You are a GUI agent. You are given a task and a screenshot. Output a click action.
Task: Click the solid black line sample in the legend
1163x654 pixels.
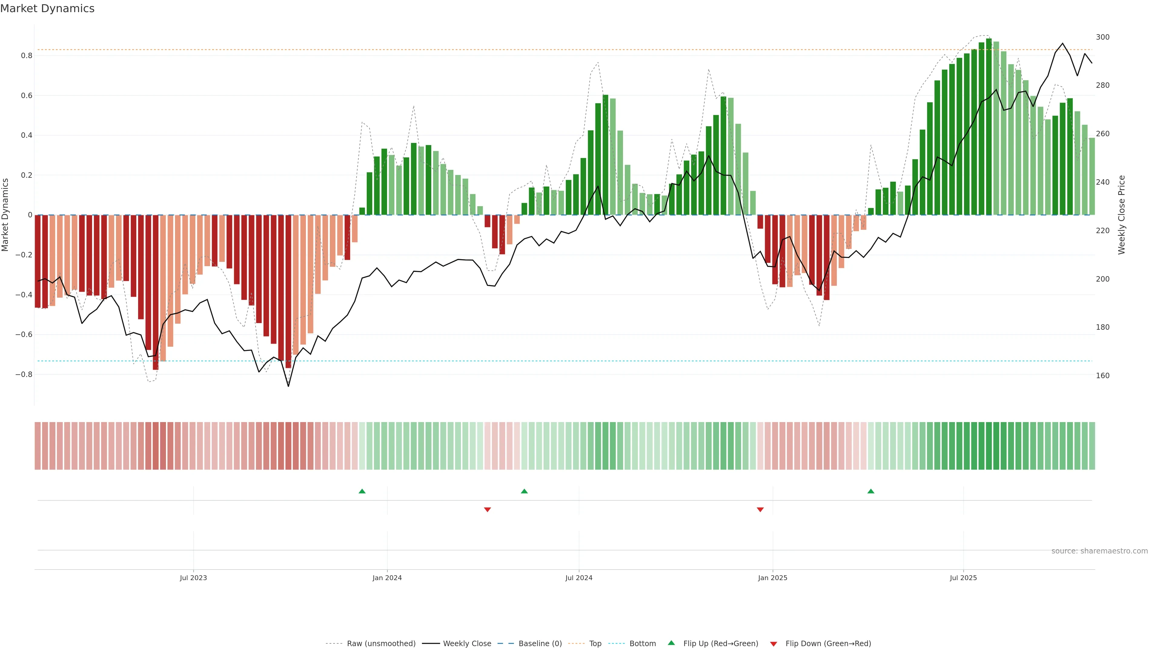pos(431,644)
